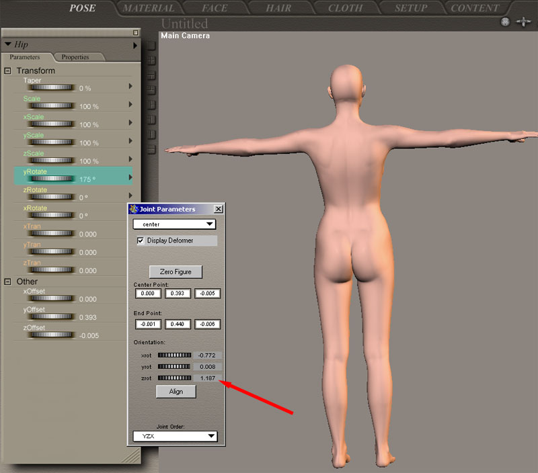The height and width of the screenshot is (473, 538).
Task: Switch to the MATERIAL room tab
Action: (x=149, y=9)
